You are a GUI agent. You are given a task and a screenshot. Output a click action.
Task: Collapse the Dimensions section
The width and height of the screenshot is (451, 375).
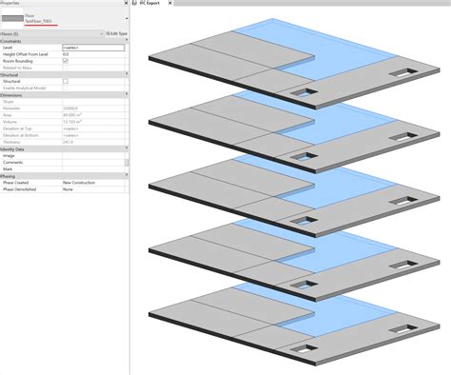coord(127,94)
